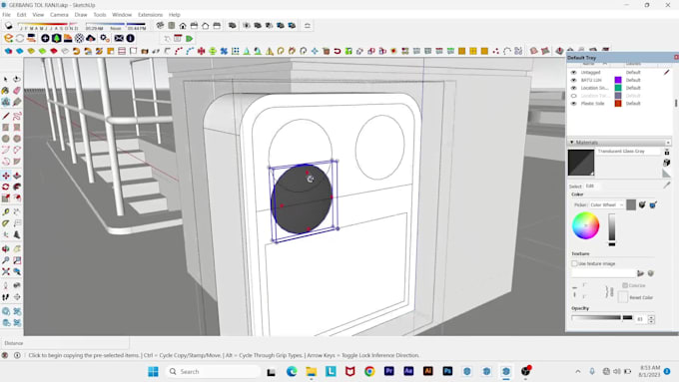This screenshot has height=382, width=679.
Task: Select the Follow Me tool
Action: point(17,187)
